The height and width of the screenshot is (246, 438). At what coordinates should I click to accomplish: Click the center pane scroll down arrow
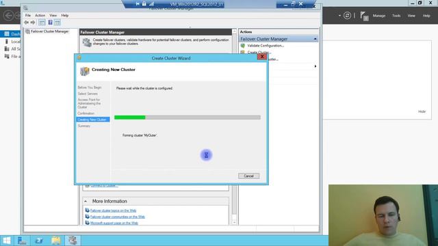[x=234, y=222]
